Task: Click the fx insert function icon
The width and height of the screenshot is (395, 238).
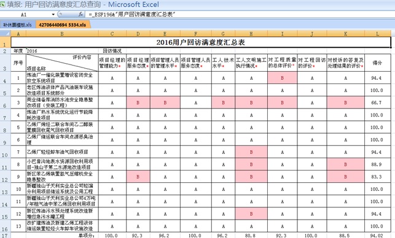Action: (x=80, y=14)
